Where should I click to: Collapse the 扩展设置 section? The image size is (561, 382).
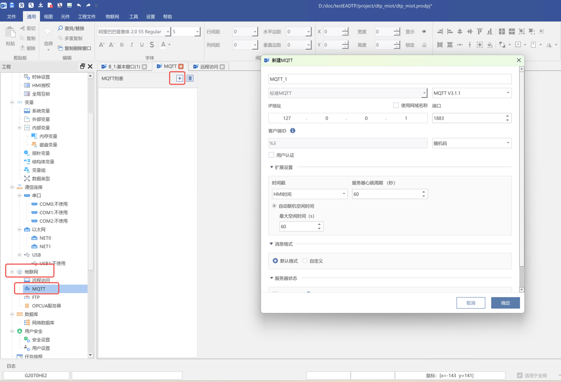click(x=272, y=167)
